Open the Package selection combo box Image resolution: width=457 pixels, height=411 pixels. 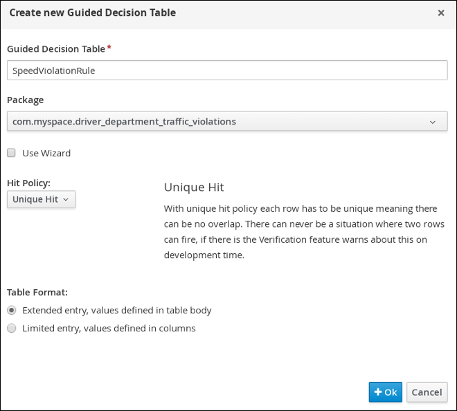(227, 121)
